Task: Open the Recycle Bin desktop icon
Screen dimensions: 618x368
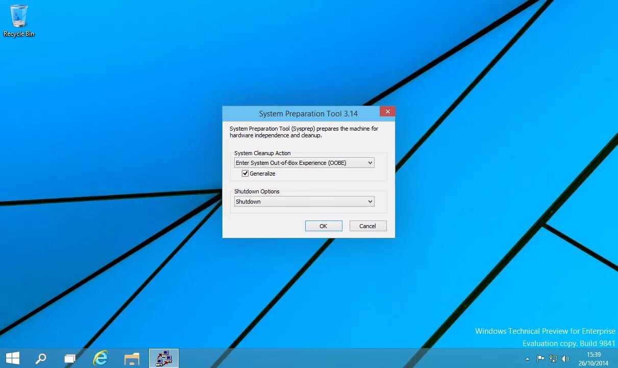Action: pos(19,20)
